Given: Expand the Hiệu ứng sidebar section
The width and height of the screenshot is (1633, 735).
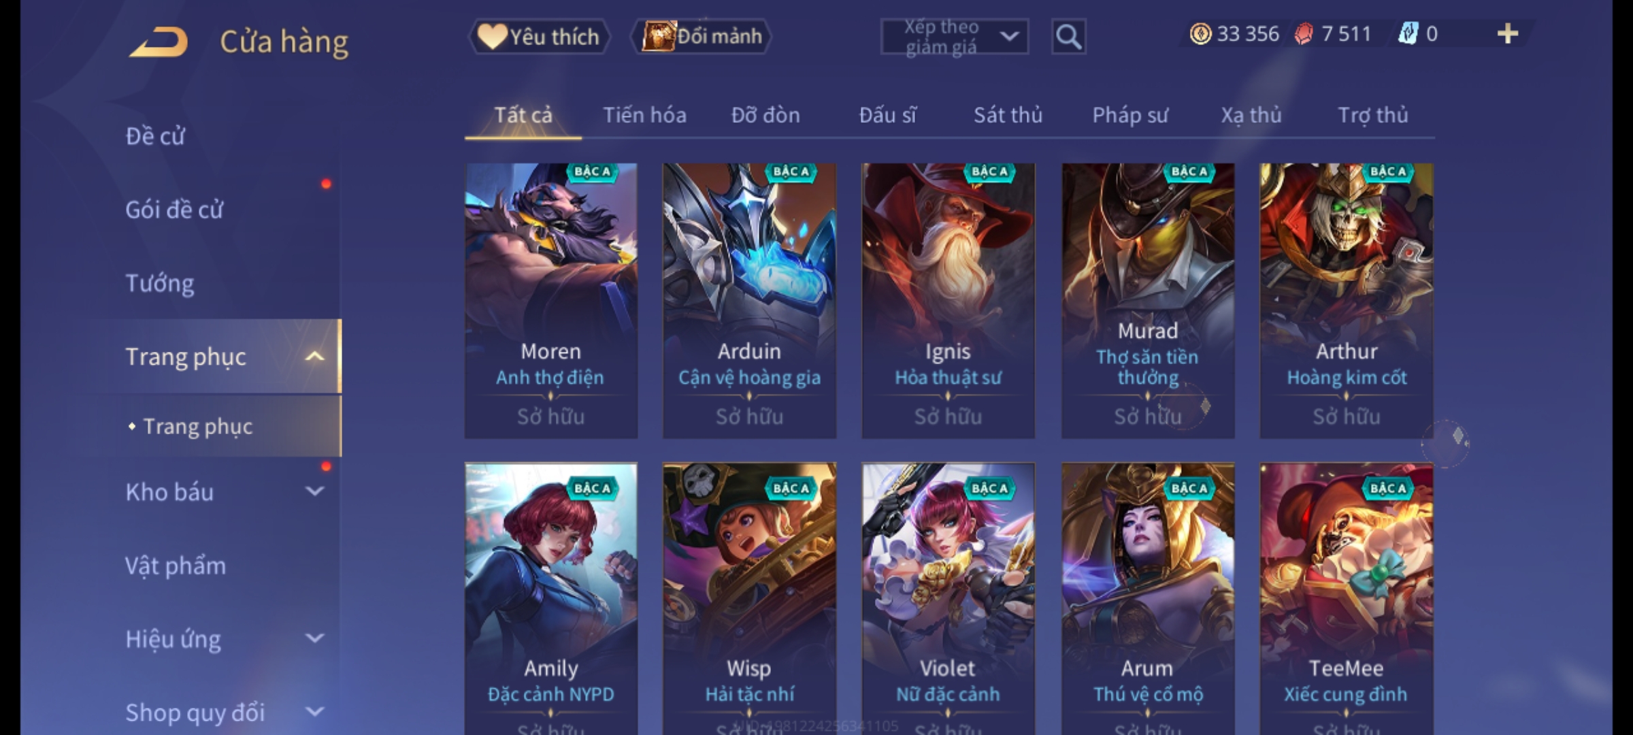Looking at the screenshot, I should click(x=314, y=638).
